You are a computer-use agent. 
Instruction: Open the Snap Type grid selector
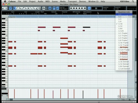pos(97,9)
